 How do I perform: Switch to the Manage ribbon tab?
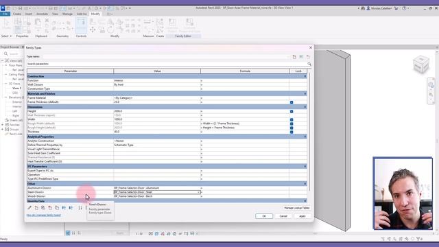point(67,14)
